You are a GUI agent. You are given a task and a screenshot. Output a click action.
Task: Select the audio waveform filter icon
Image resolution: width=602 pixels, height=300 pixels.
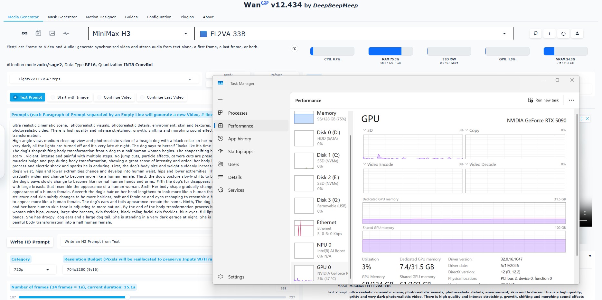click(66, 33)
